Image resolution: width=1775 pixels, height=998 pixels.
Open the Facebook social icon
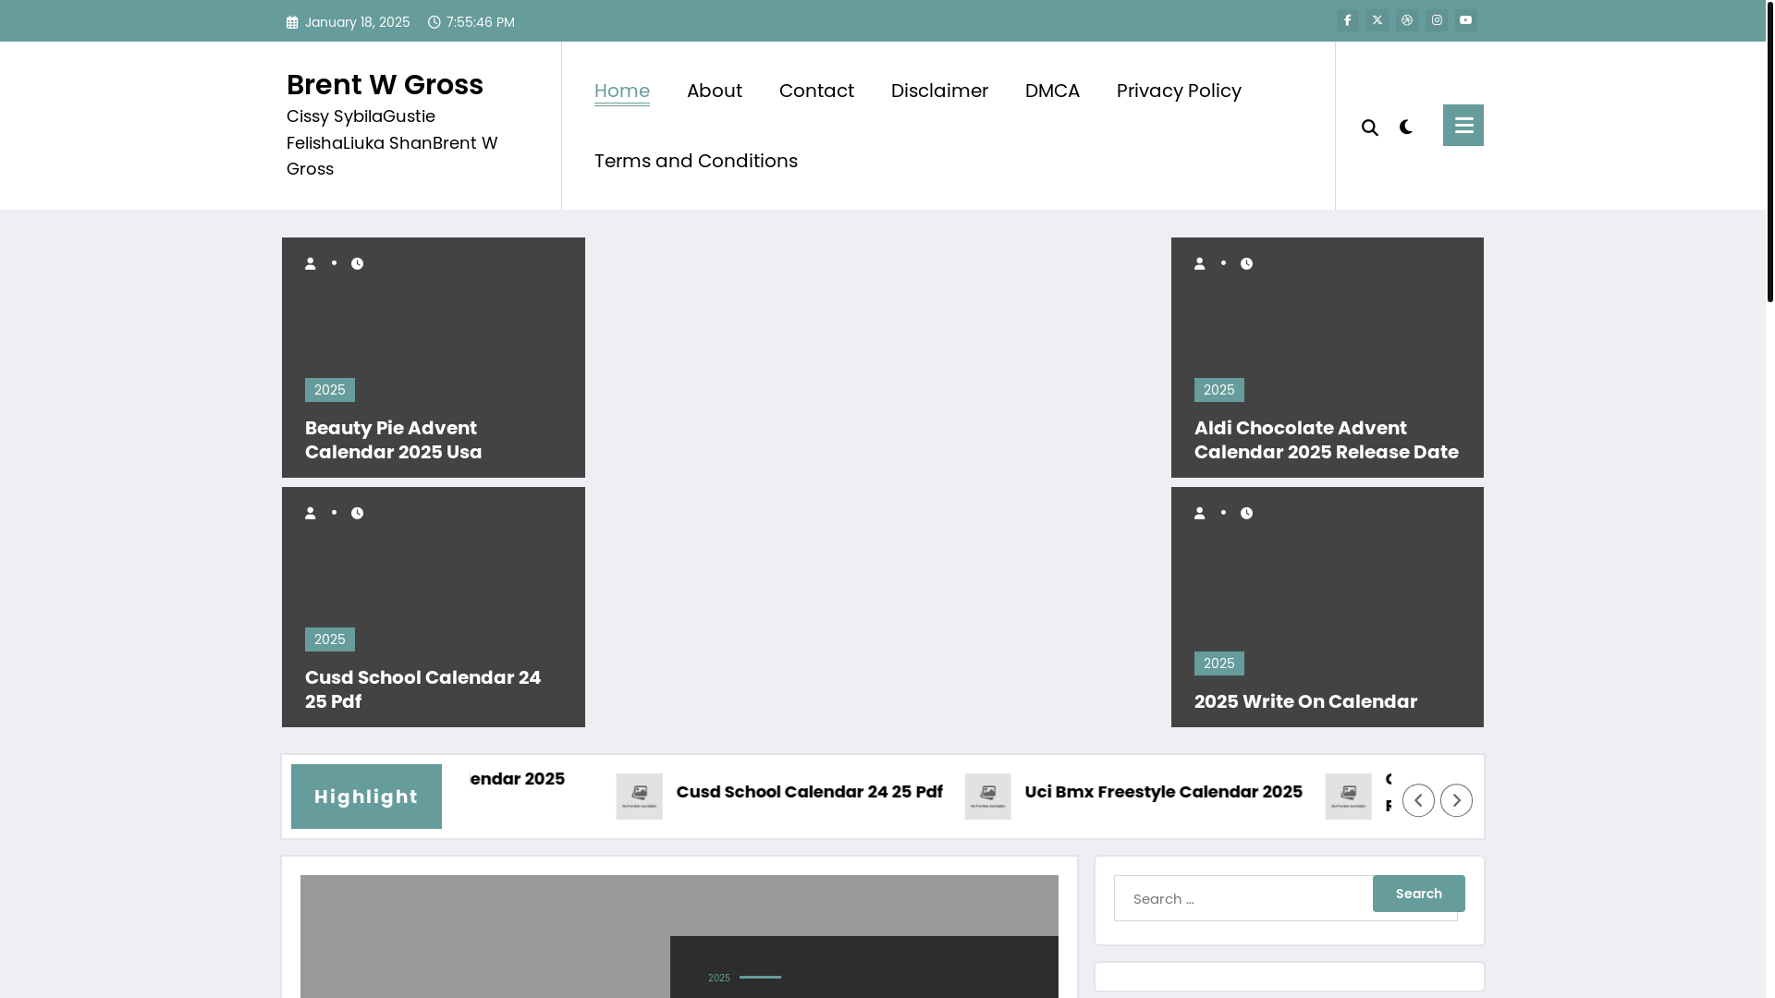pyautogui.click(x=1348, y=20)
